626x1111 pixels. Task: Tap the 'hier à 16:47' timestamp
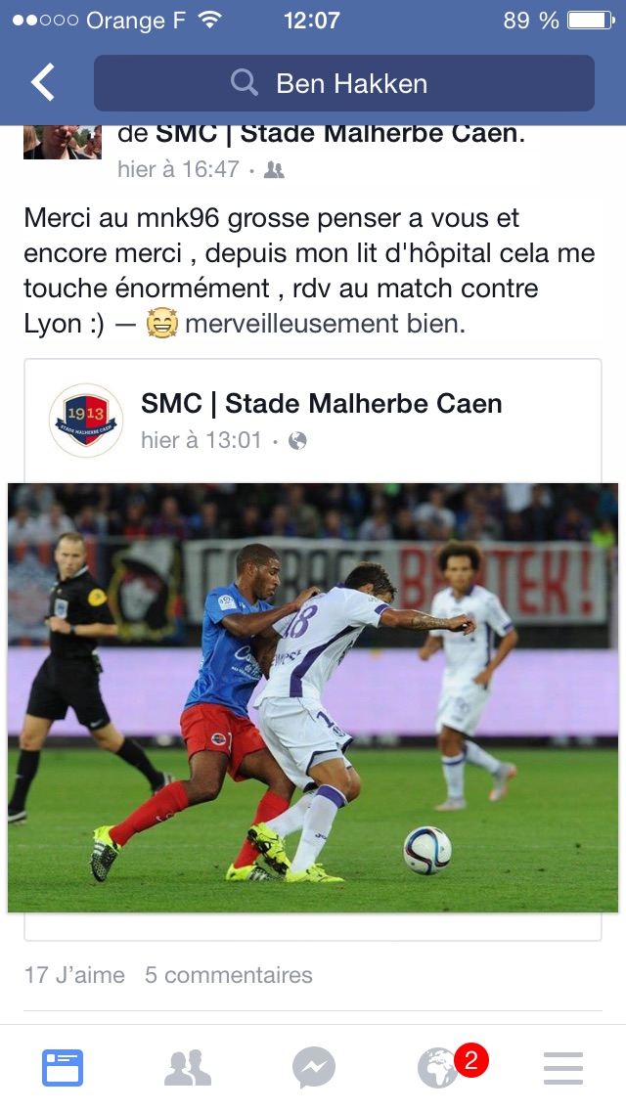click(x=179, y=170)
